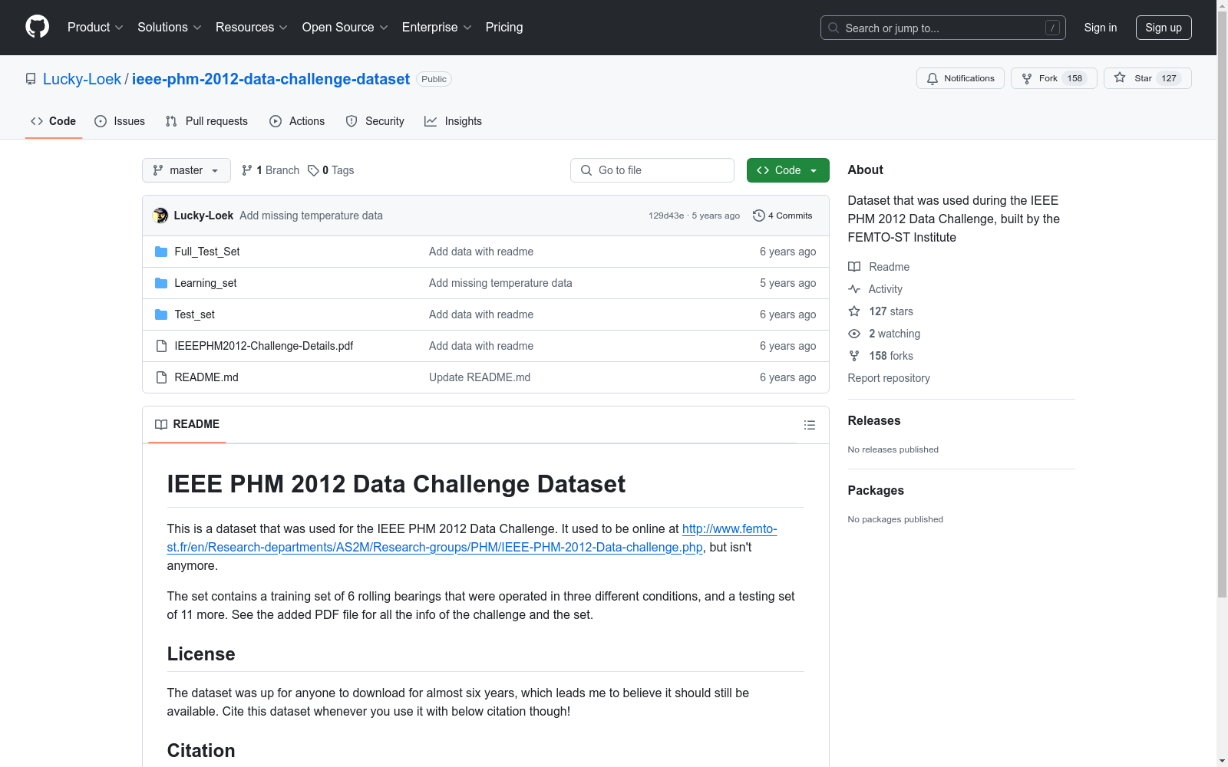Viewport: 1228px width, 767px height.
Task: Open the IEEEPHM2012-Challenge-Details.pdf file name
Action: [x=264, y=346]
